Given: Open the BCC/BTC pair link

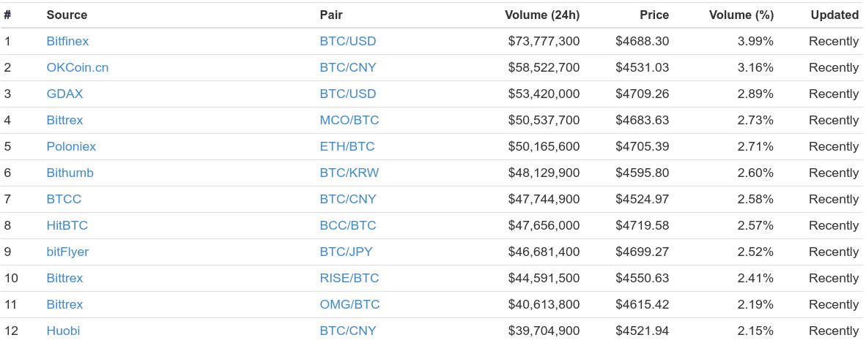Looking at the screenshot, I should coord(348,225).
